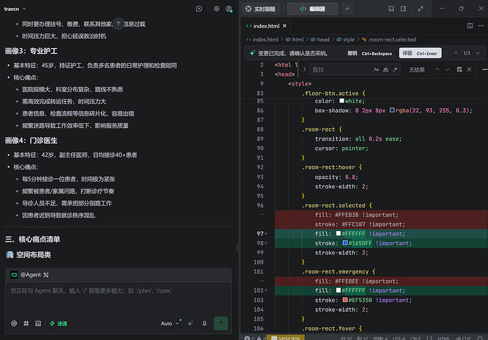Click the HTML language mode in status bar

[443, 338]
